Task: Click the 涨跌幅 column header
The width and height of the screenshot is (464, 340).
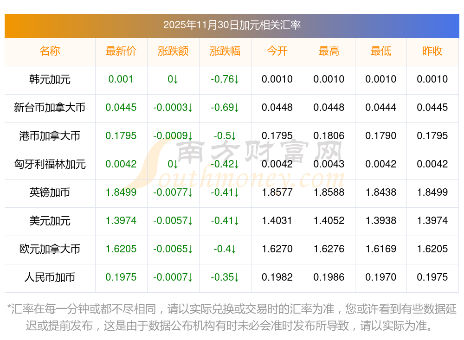Action: (x=225, y=51)
